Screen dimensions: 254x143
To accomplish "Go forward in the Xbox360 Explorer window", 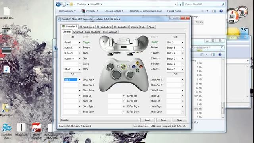I will pos(63,4).
